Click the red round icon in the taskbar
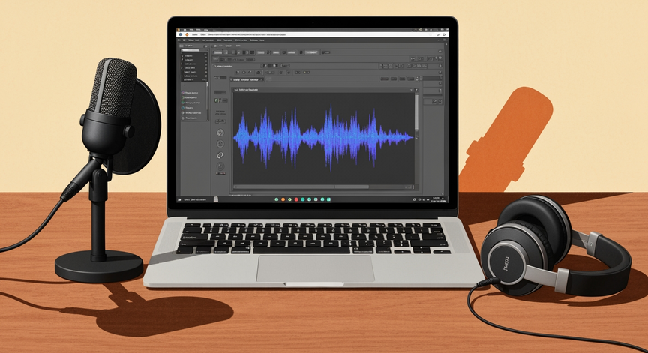The image size is (648, 353). (x=296, y=199)
